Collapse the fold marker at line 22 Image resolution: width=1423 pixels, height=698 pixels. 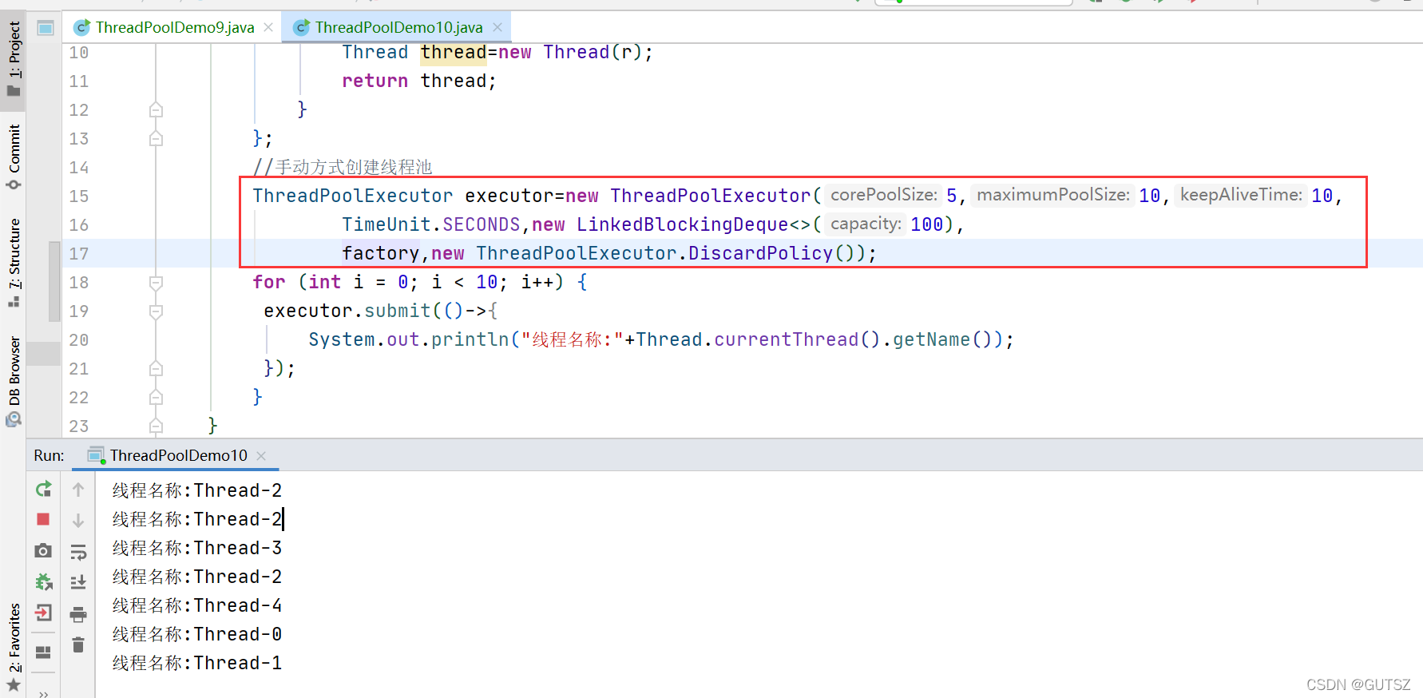tap(156, 397)
